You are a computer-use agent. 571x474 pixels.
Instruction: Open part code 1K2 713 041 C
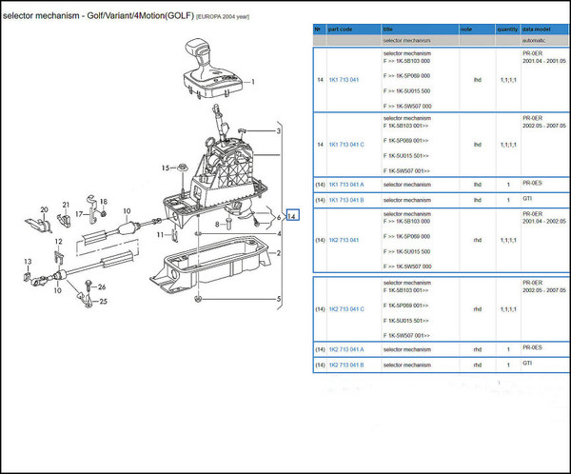coord(346,309)
